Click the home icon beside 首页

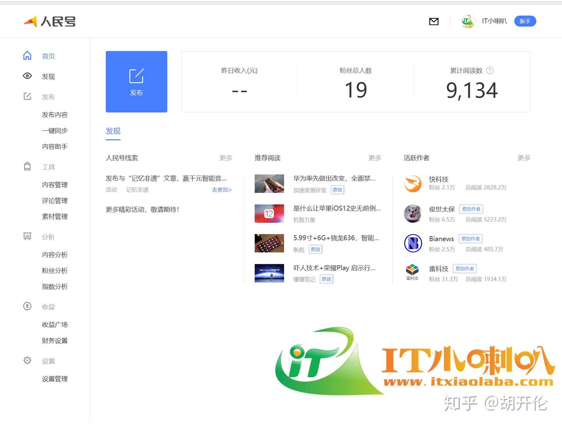click(27, 56)
